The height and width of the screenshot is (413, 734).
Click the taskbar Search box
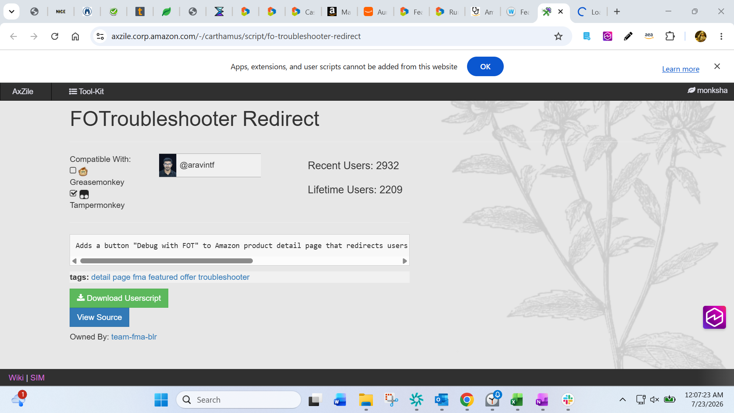239,400
